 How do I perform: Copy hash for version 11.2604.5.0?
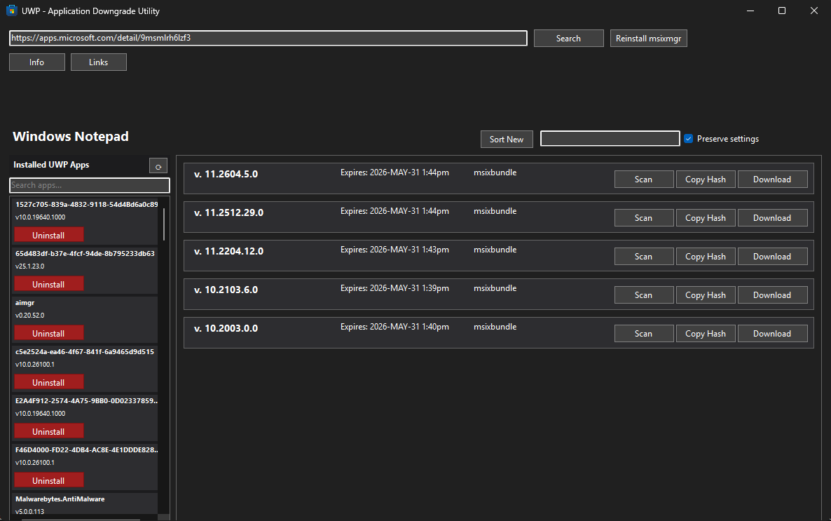point(706,180)
